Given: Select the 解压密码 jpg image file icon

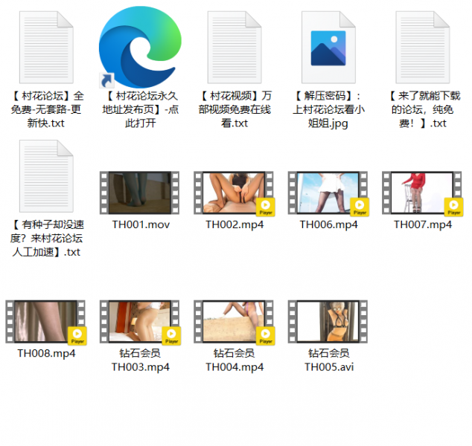Looking at the screenshot, I should pyautogui.click(x=328, y=46).
